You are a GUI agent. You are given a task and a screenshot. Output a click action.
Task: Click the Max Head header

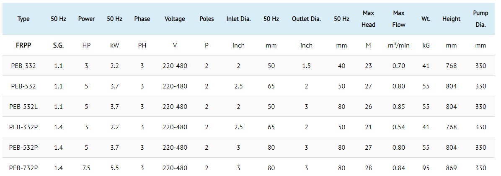tap(368, 19)
